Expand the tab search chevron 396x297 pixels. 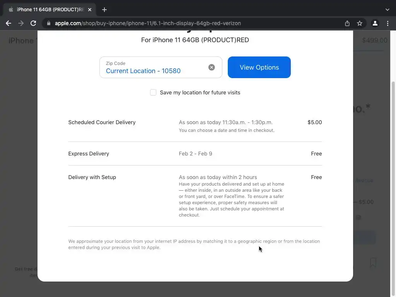[387, 10]
